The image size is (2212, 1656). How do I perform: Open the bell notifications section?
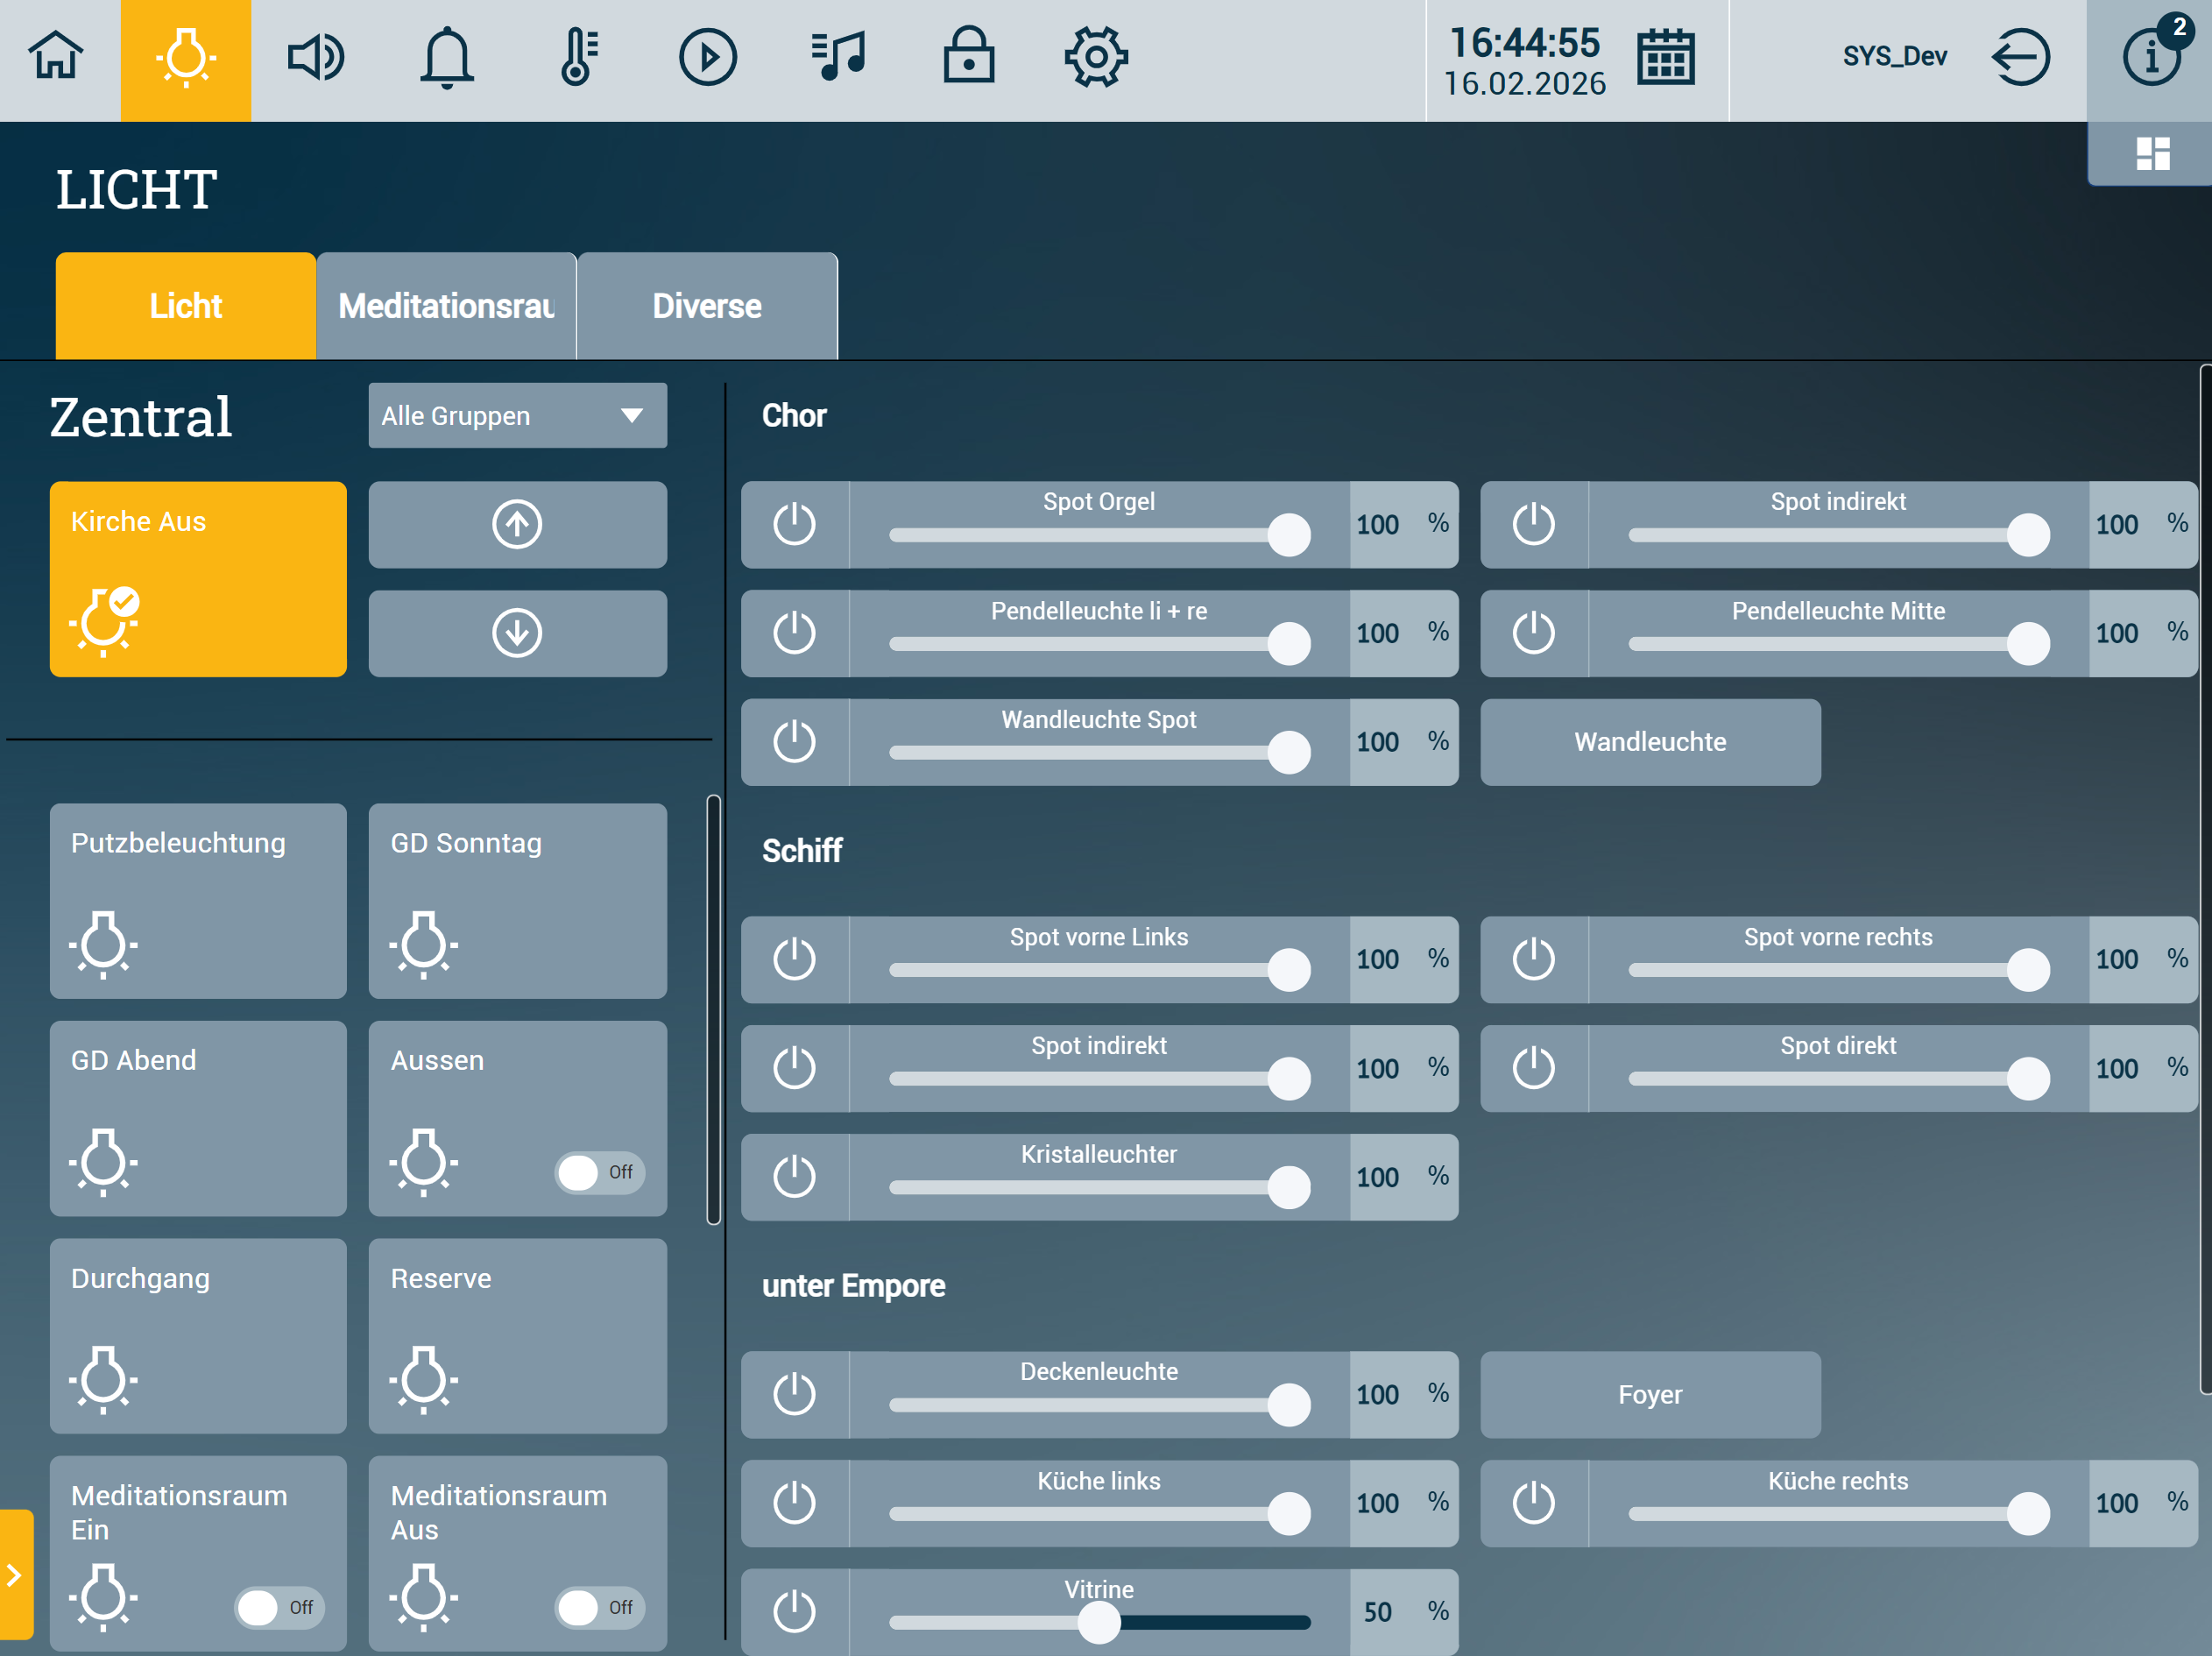(x=446, y=57)
